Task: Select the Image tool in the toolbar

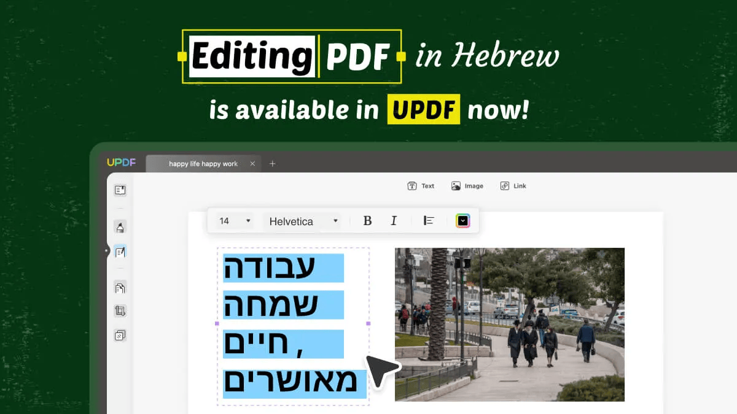Action: (x=467, y=185)
